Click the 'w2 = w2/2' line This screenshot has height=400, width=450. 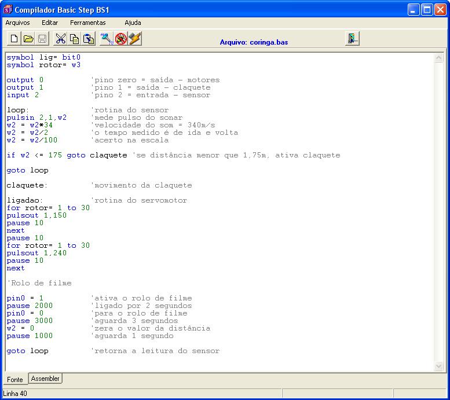(x=27, y=133)
